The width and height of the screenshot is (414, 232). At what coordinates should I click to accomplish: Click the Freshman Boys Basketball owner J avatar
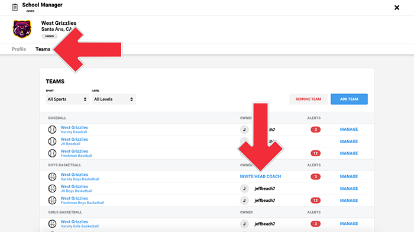coord(244,200)
